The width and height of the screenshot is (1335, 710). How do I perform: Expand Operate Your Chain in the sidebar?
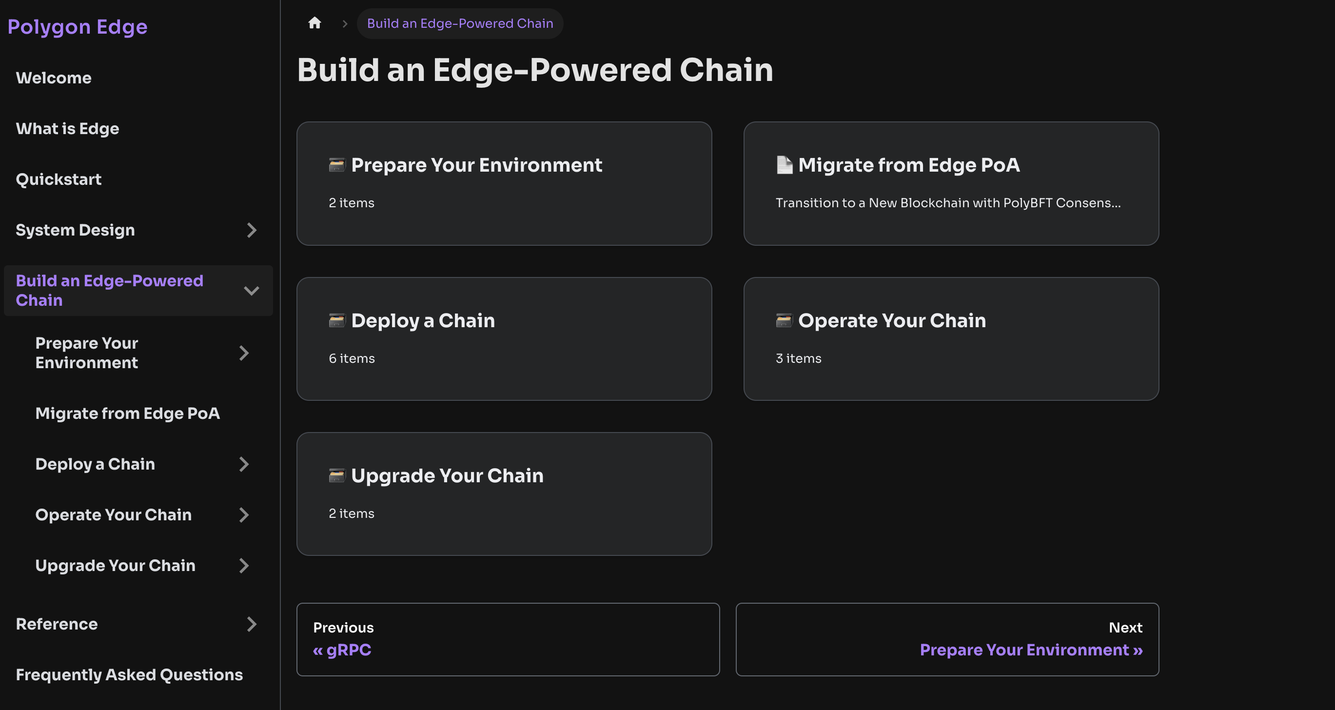(x=245, y=514)
